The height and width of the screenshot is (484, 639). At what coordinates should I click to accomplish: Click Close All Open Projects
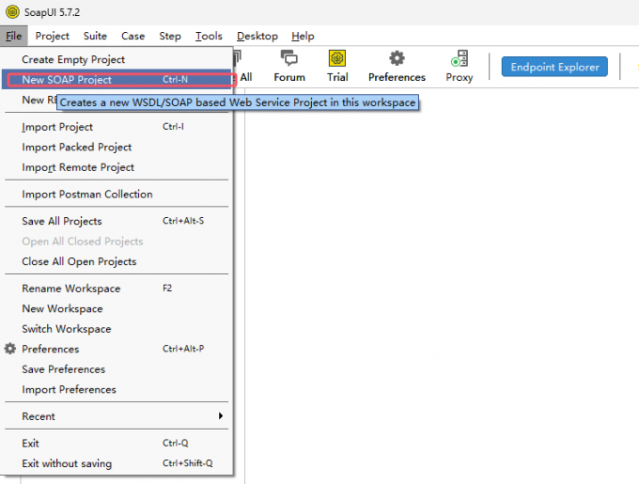tap(117, 261)
